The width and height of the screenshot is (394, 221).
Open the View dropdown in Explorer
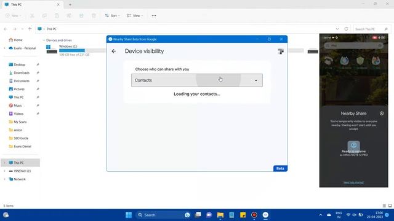[135, 15]
